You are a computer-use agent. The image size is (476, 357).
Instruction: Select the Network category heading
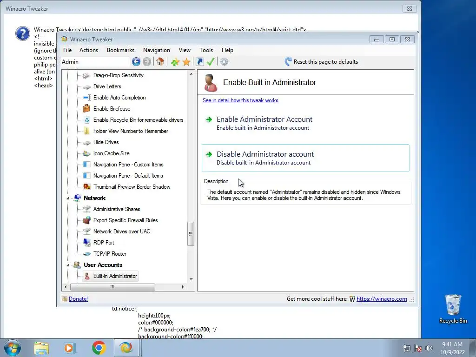point(94,198)
